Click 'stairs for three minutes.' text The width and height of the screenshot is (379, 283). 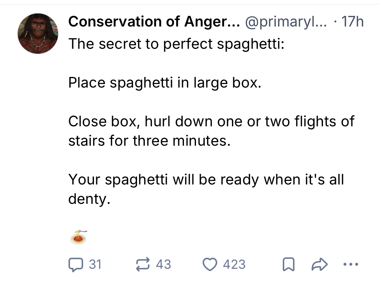point(149,141)
